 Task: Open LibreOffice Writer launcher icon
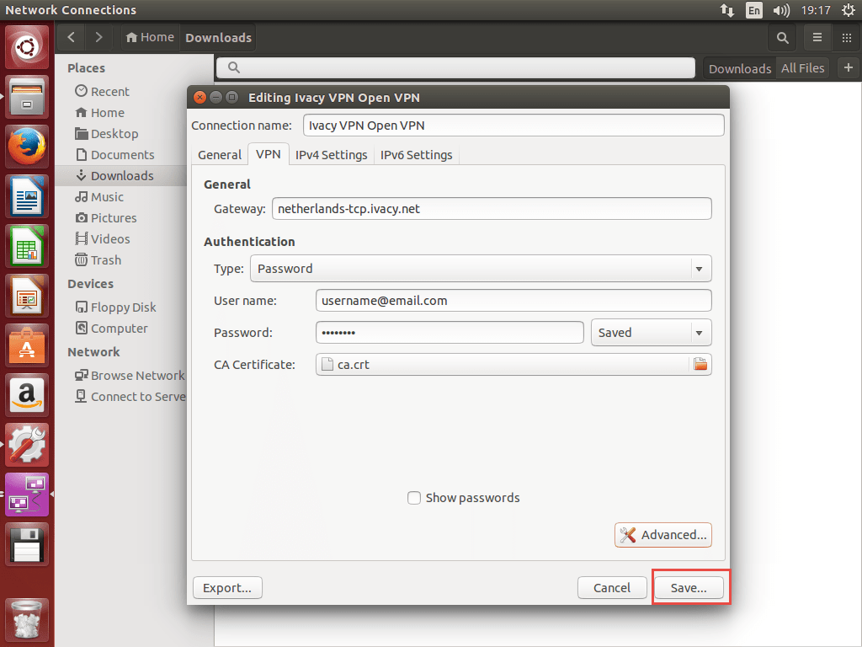point(26,196)
